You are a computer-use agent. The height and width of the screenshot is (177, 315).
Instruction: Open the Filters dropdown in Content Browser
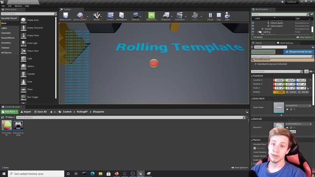click(10, 117)
